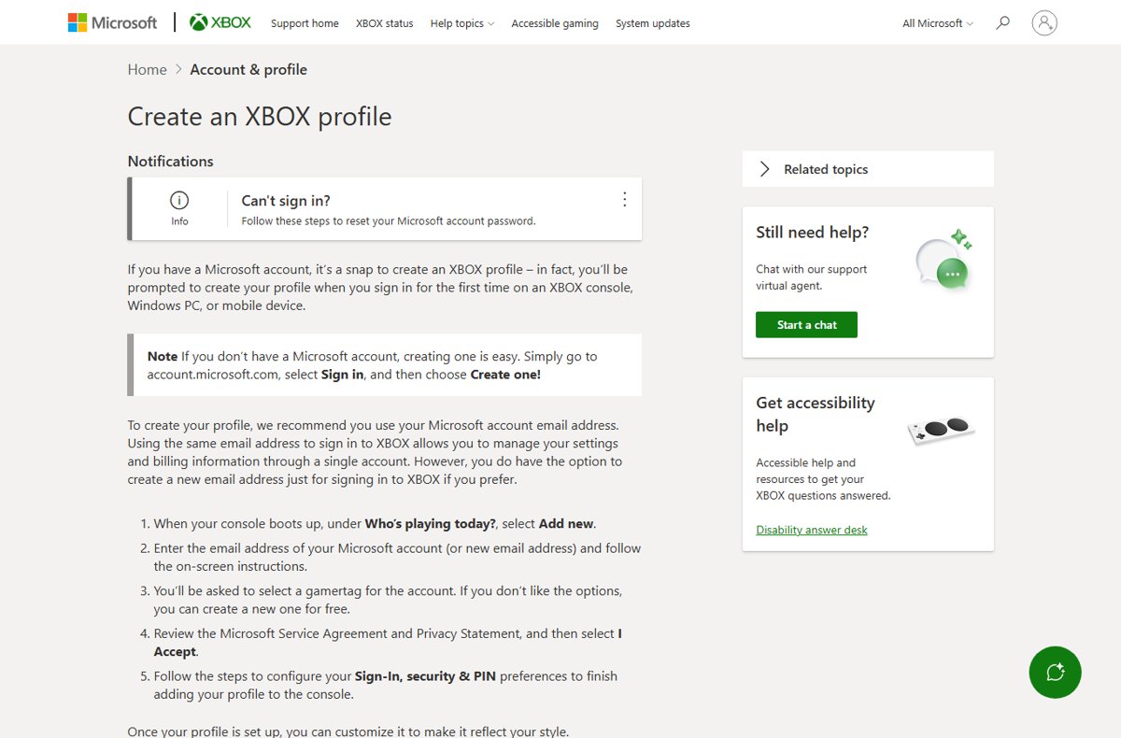Screen dimensions: 1121x738
Task: Click the virtual agent chat bubble illustration
Action: (x=944, y=261)
